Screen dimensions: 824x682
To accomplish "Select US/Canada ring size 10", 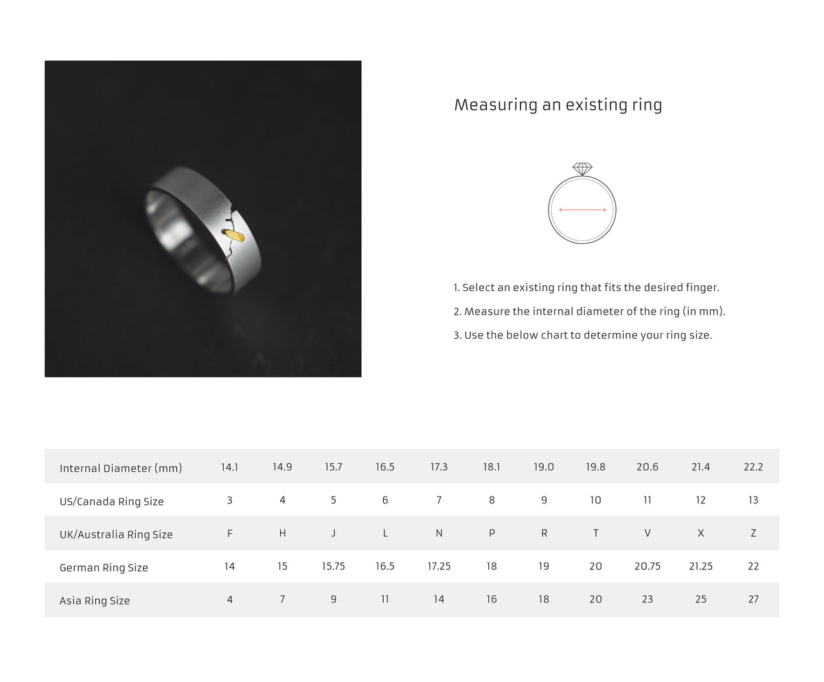I will 595,500.
